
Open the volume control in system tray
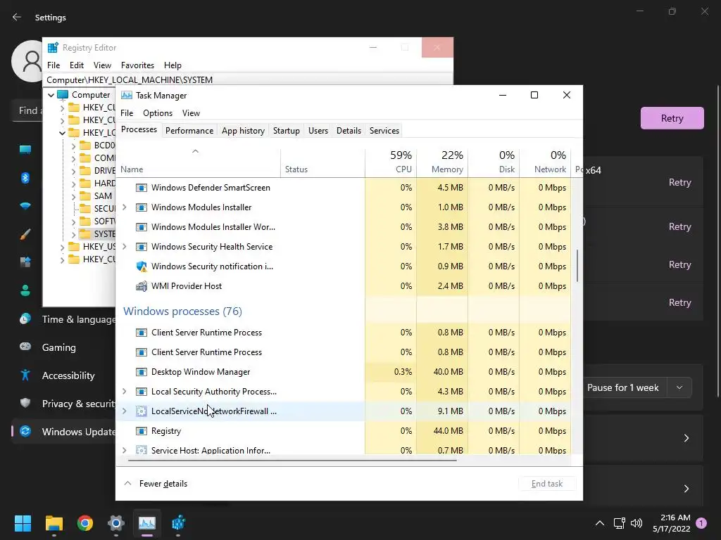click(x=637, y=523)
